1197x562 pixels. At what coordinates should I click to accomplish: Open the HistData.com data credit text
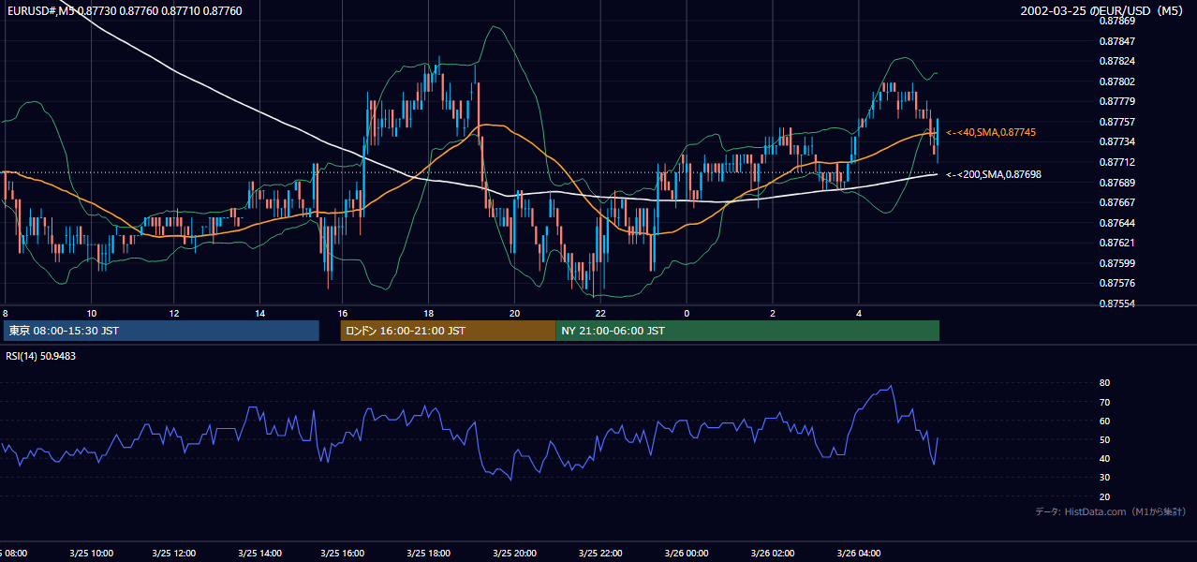(1110, 511)
